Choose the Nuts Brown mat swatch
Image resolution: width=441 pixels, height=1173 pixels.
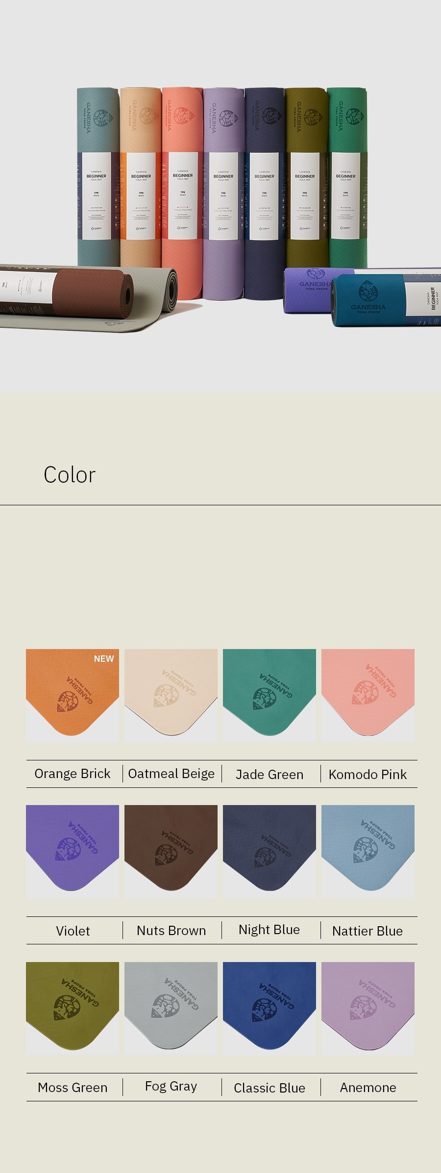[171, 851]
